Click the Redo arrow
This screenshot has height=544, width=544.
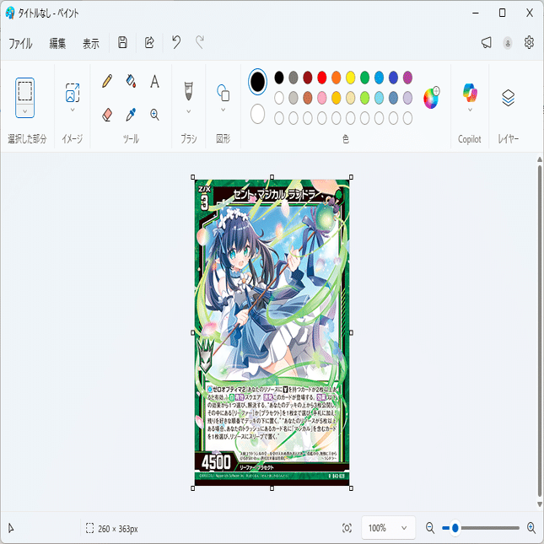200,42
